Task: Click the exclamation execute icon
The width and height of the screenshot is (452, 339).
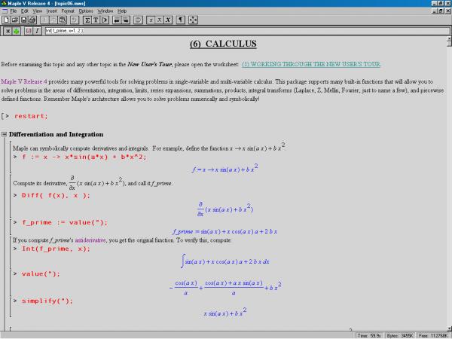Action: click(37, 31)
